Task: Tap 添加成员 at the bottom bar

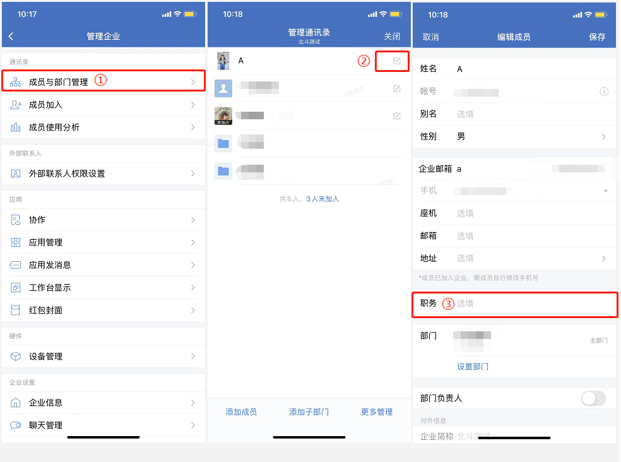Action: pos(241,412)
